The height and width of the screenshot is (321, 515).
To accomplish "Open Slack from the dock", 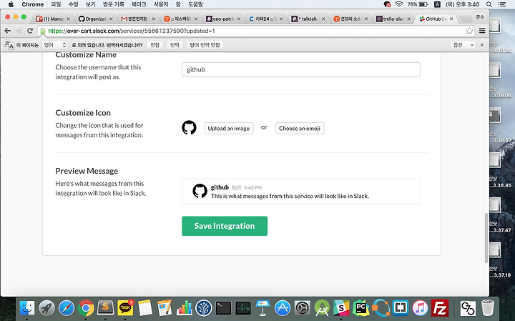I will (x=342, y=308).
